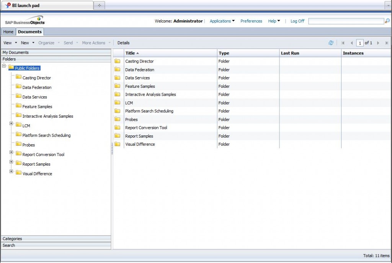Expand the Report Samples tree node

11,162
